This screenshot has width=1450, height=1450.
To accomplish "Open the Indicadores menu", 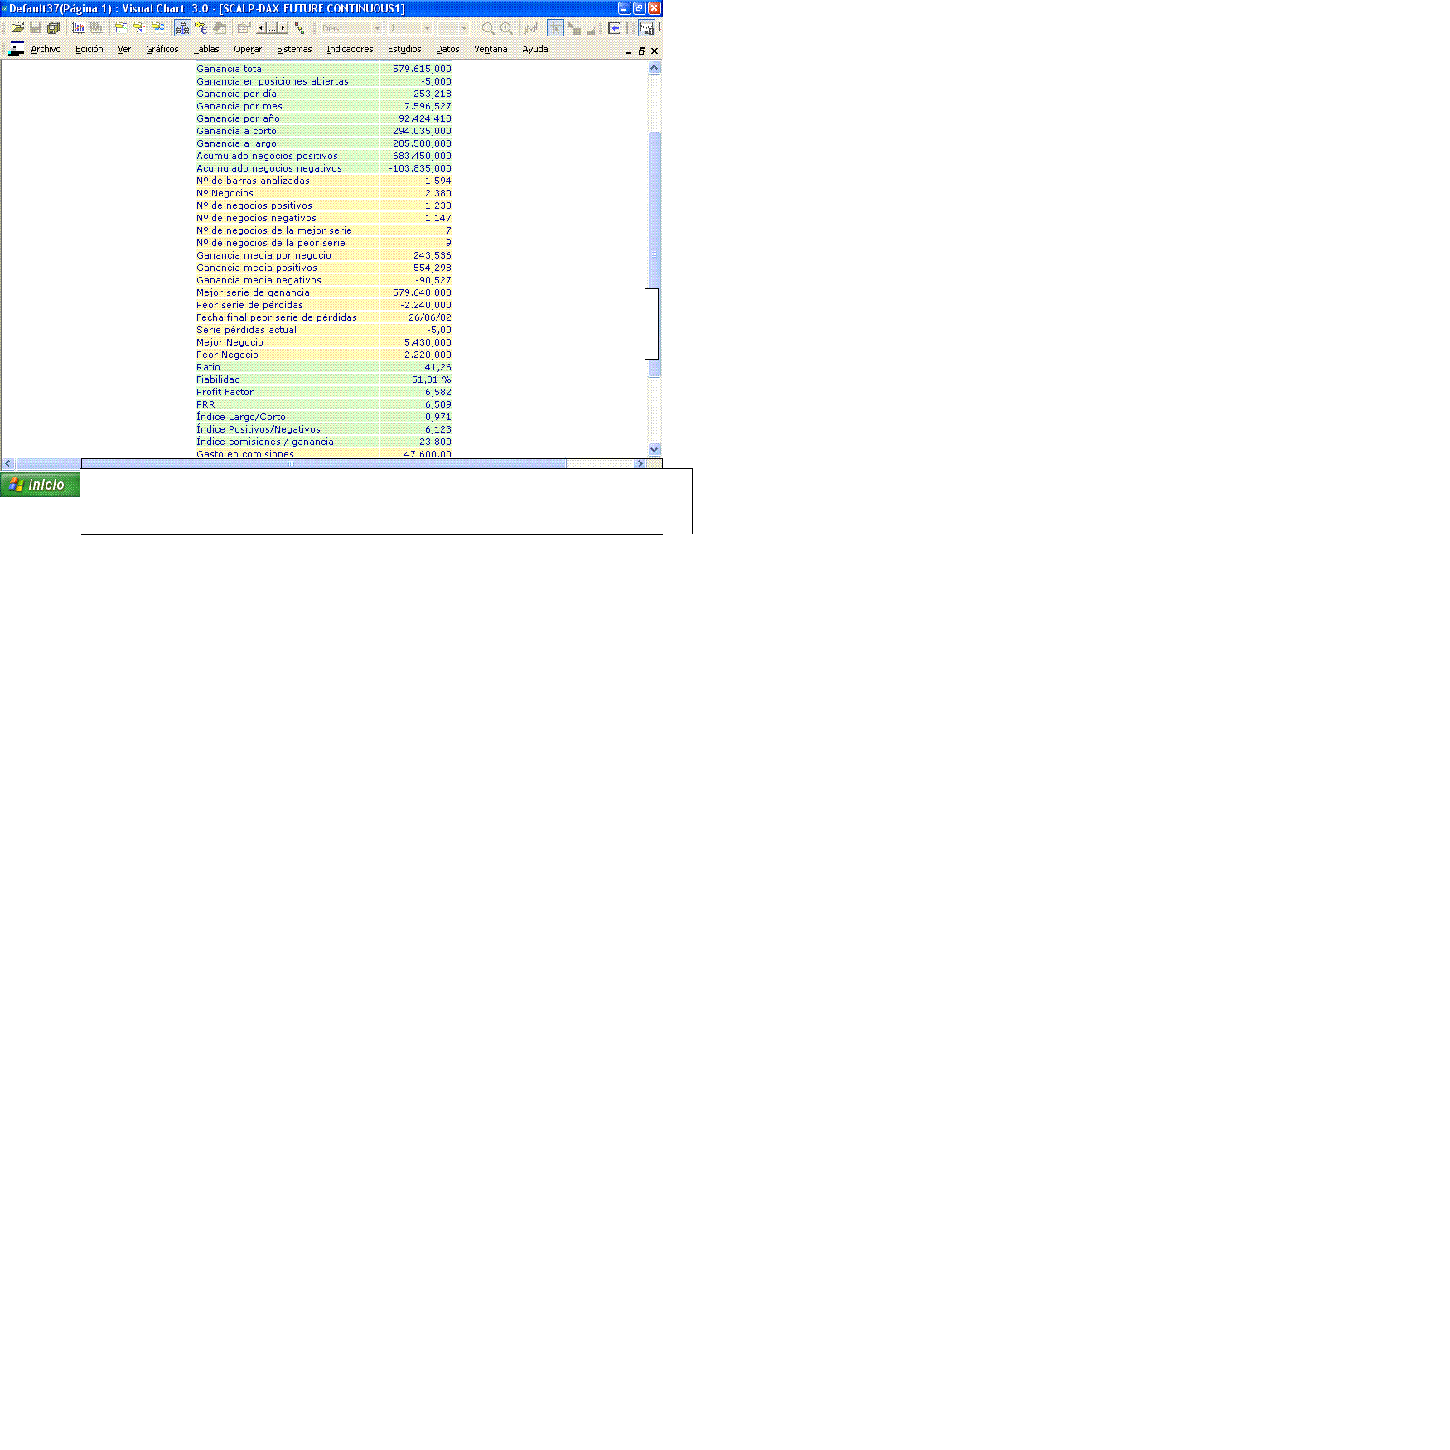I will pyautogui.click(x=350, y=49).
